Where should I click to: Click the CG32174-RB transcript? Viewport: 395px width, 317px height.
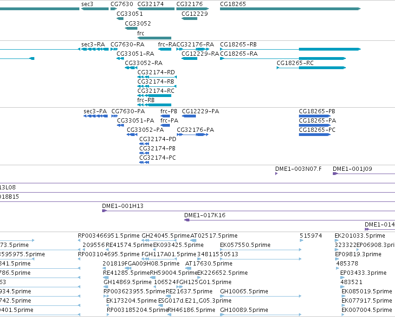pos(157,86)
